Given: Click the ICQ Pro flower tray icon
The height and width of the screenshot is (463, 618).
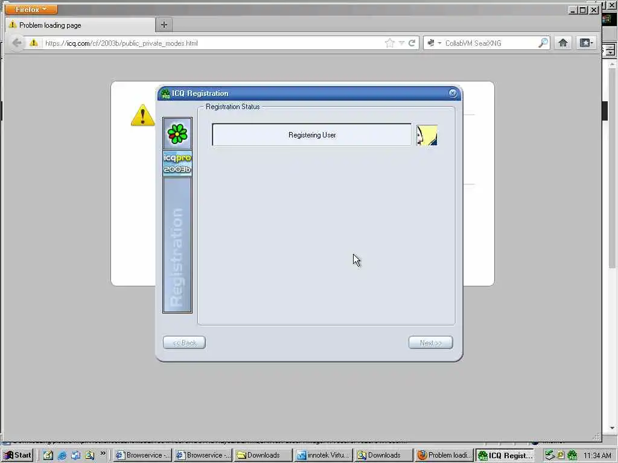Looking at the screenshot, I should (572, 456).
